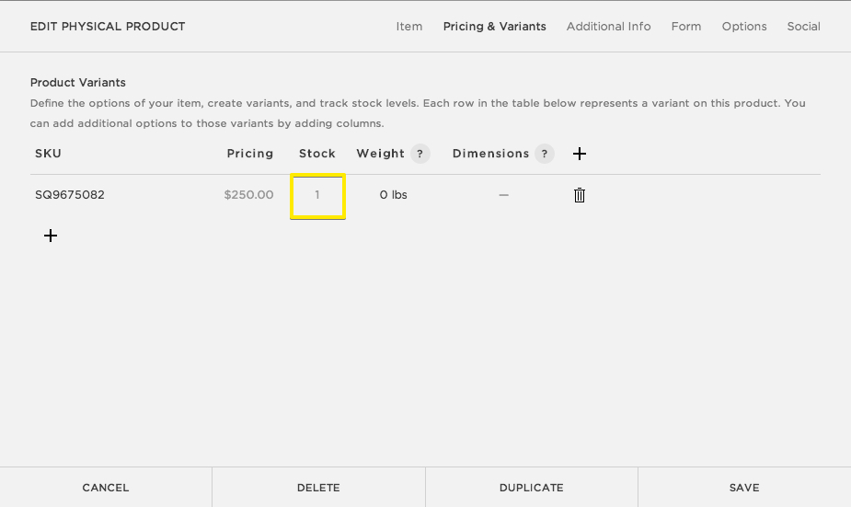Image resolution: width=851 pixels, height=507 pixels.
Task: Add a new option column with plus icon
Action: coord(580,154)
